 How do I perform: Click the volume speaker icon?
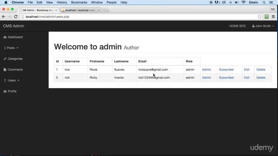point(236,3)
